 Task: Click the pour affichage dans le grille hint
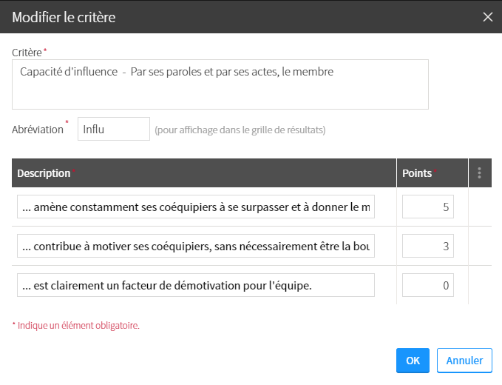(x=240, y=130)
